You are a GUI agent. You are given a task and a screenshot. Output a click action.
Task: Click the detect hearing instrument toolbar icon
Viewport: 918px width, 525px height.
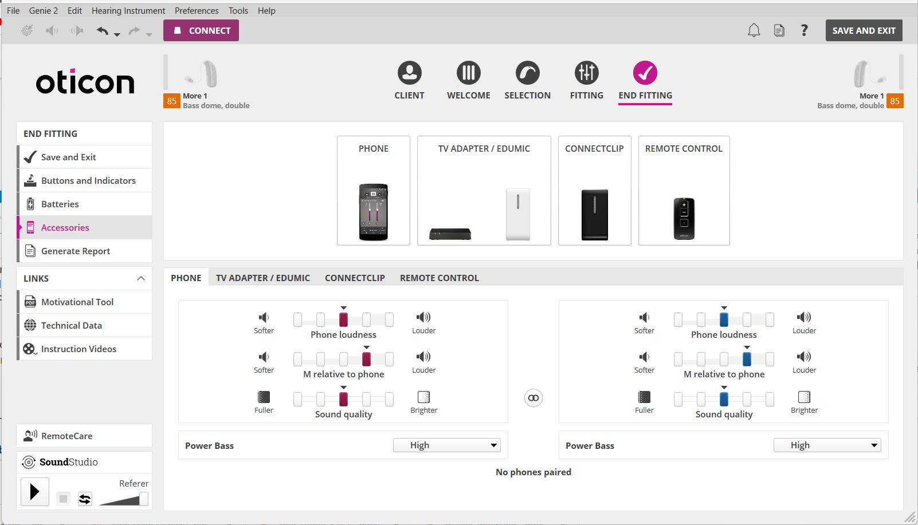tap(27, 30)
